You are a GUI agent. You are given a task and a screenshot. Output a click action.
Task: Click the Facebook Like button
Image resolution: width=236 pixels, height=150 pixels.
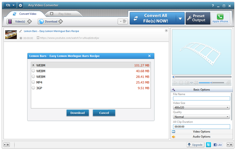[x=218, y=145]
